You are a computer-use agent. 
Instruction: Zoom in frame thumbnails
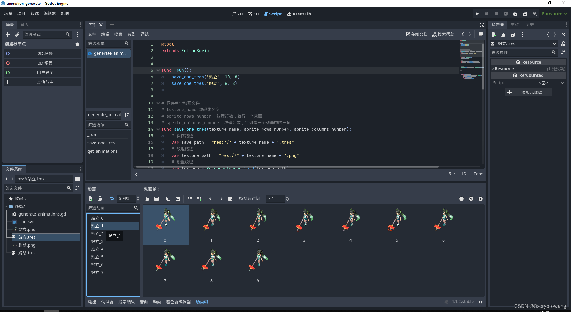pos(481,199)
